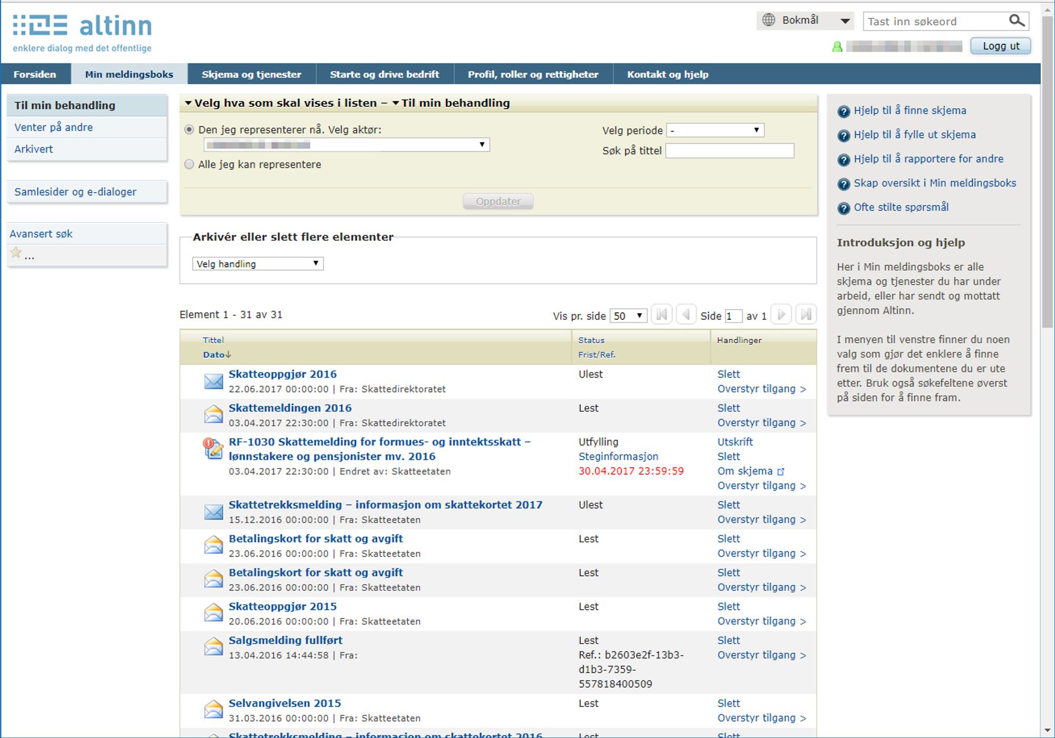Open Samlesider og e-dialoger link

tap(87, 192)
